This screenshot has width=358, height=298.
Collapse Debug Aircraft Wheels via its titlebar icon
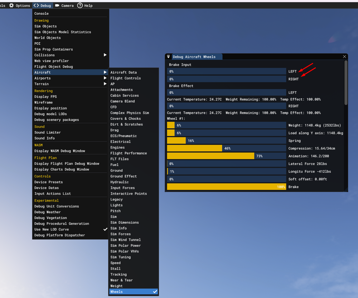[x=168, y=56]
